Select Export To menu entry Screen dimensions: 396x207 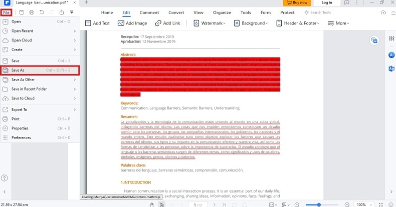(40, 109)
